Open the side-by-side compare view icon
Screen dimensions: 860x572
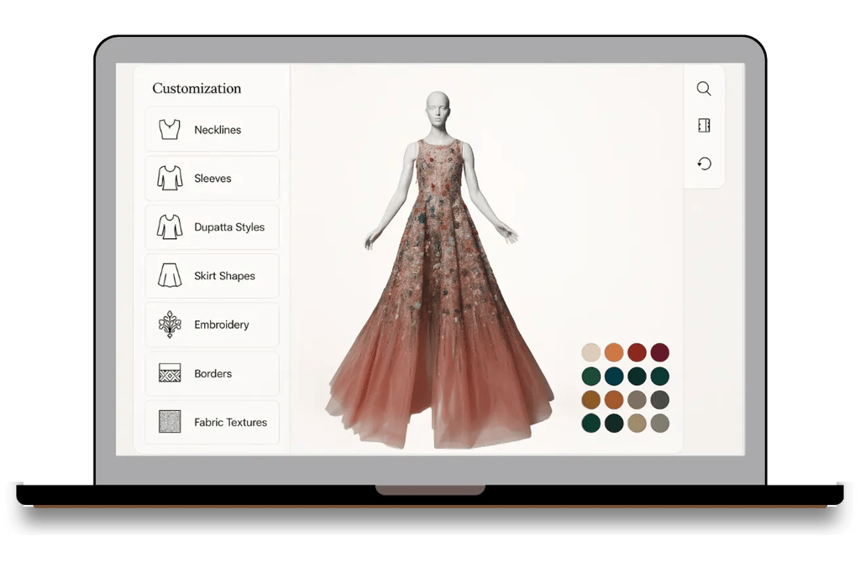click(x=704, y=124)
